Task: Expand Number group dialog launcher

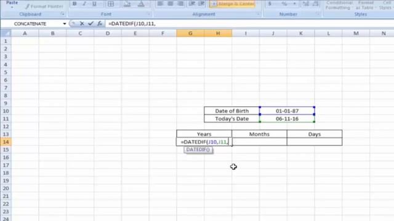Action: tap(318, 14)
